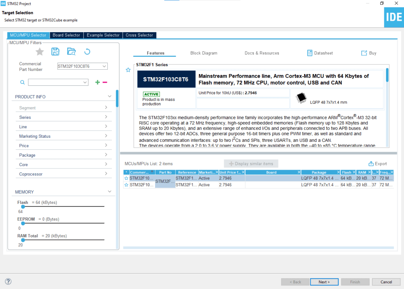The height and width of the screenshot is (289, 404).
Task: Switch to the Example Selector tab
Action: point(103,35)
